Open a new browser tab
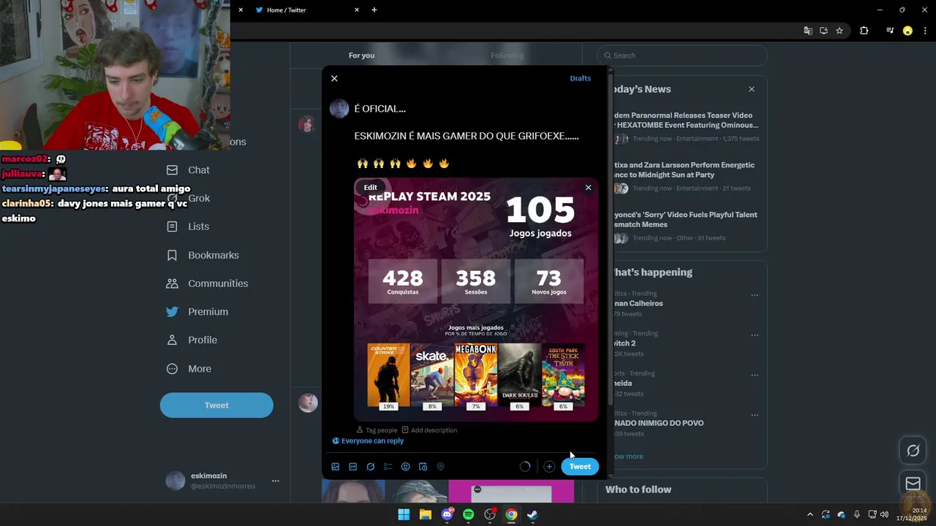 pos(374,10)
